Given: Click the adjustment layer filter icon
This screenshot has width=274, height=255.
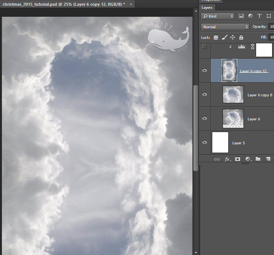Looking at the screenshot, I should [x=250, y=16].
